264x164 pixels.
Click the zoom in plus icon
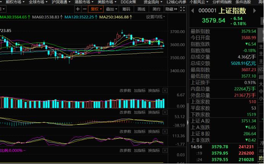click(x=78, y=9)
